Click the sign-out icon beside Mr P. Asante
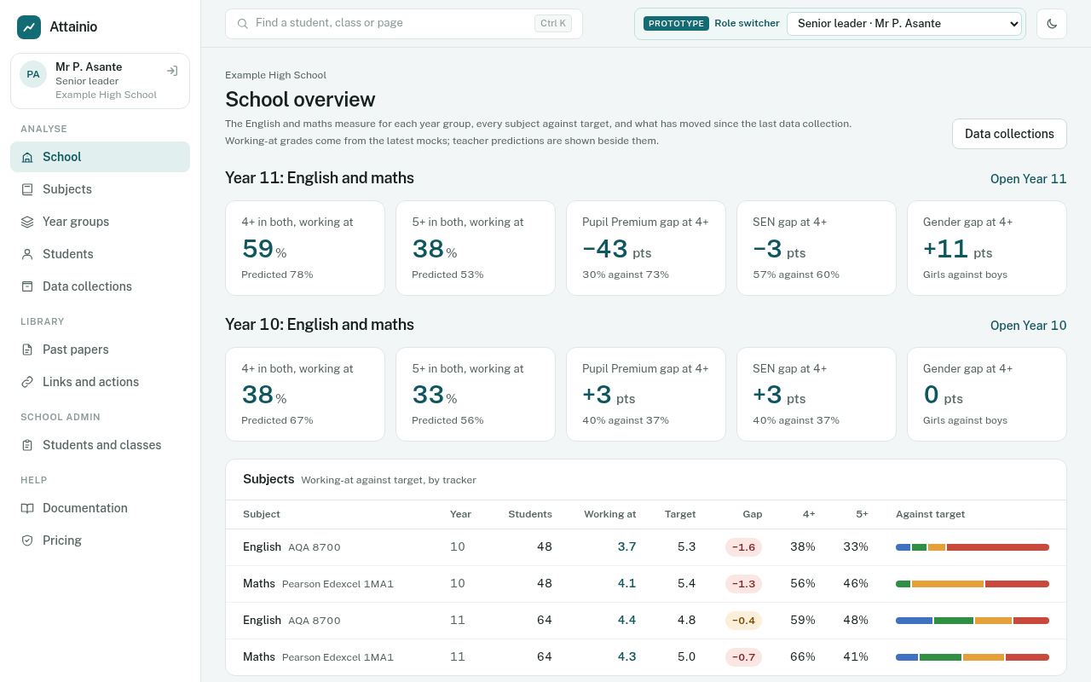Viewport: 1091px width, 682px height. tap(172, 71)
